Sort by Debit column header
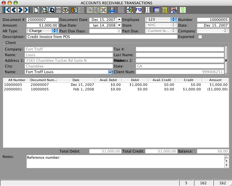The height and width of the screenshot is (186, 232). point(135,80)
